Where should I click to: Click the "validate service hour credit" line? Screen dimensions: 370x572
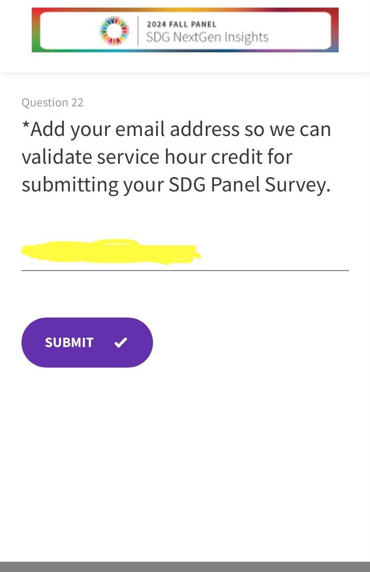(x=157, y=157)
